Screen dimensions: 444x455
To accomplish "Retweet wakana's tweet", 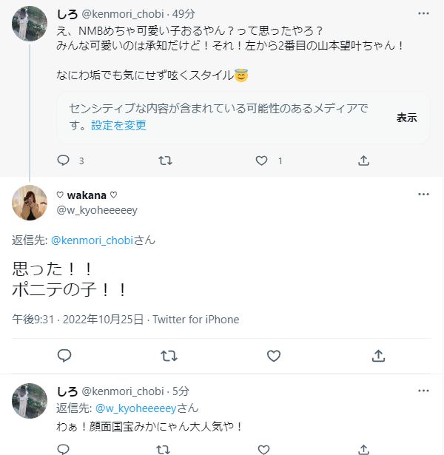I will (169, 356).
